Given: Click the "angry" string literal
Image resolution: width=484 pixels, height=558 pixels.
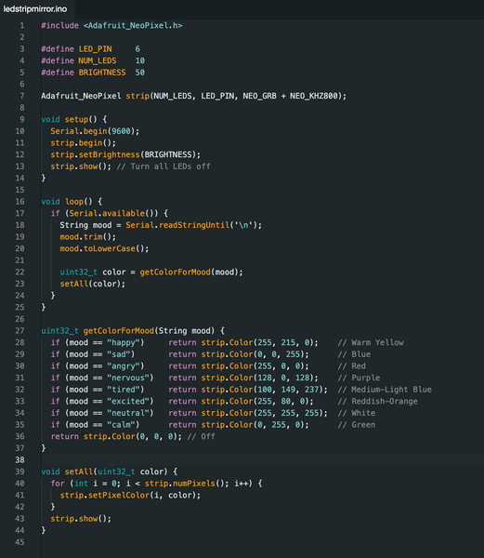Looking at the screenshot, I should (124, 366).
